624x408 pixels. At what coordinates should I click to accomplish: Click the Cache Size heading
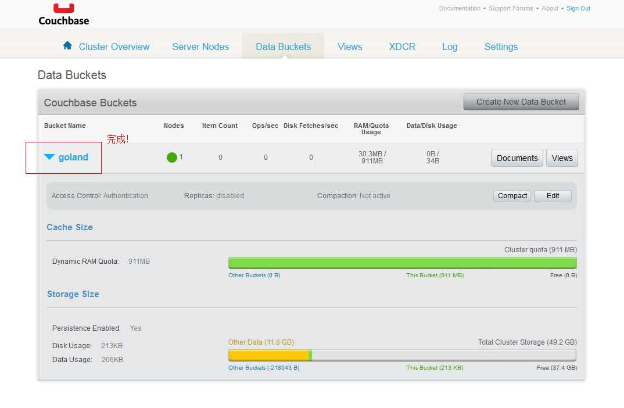click(x=70, y=227)
